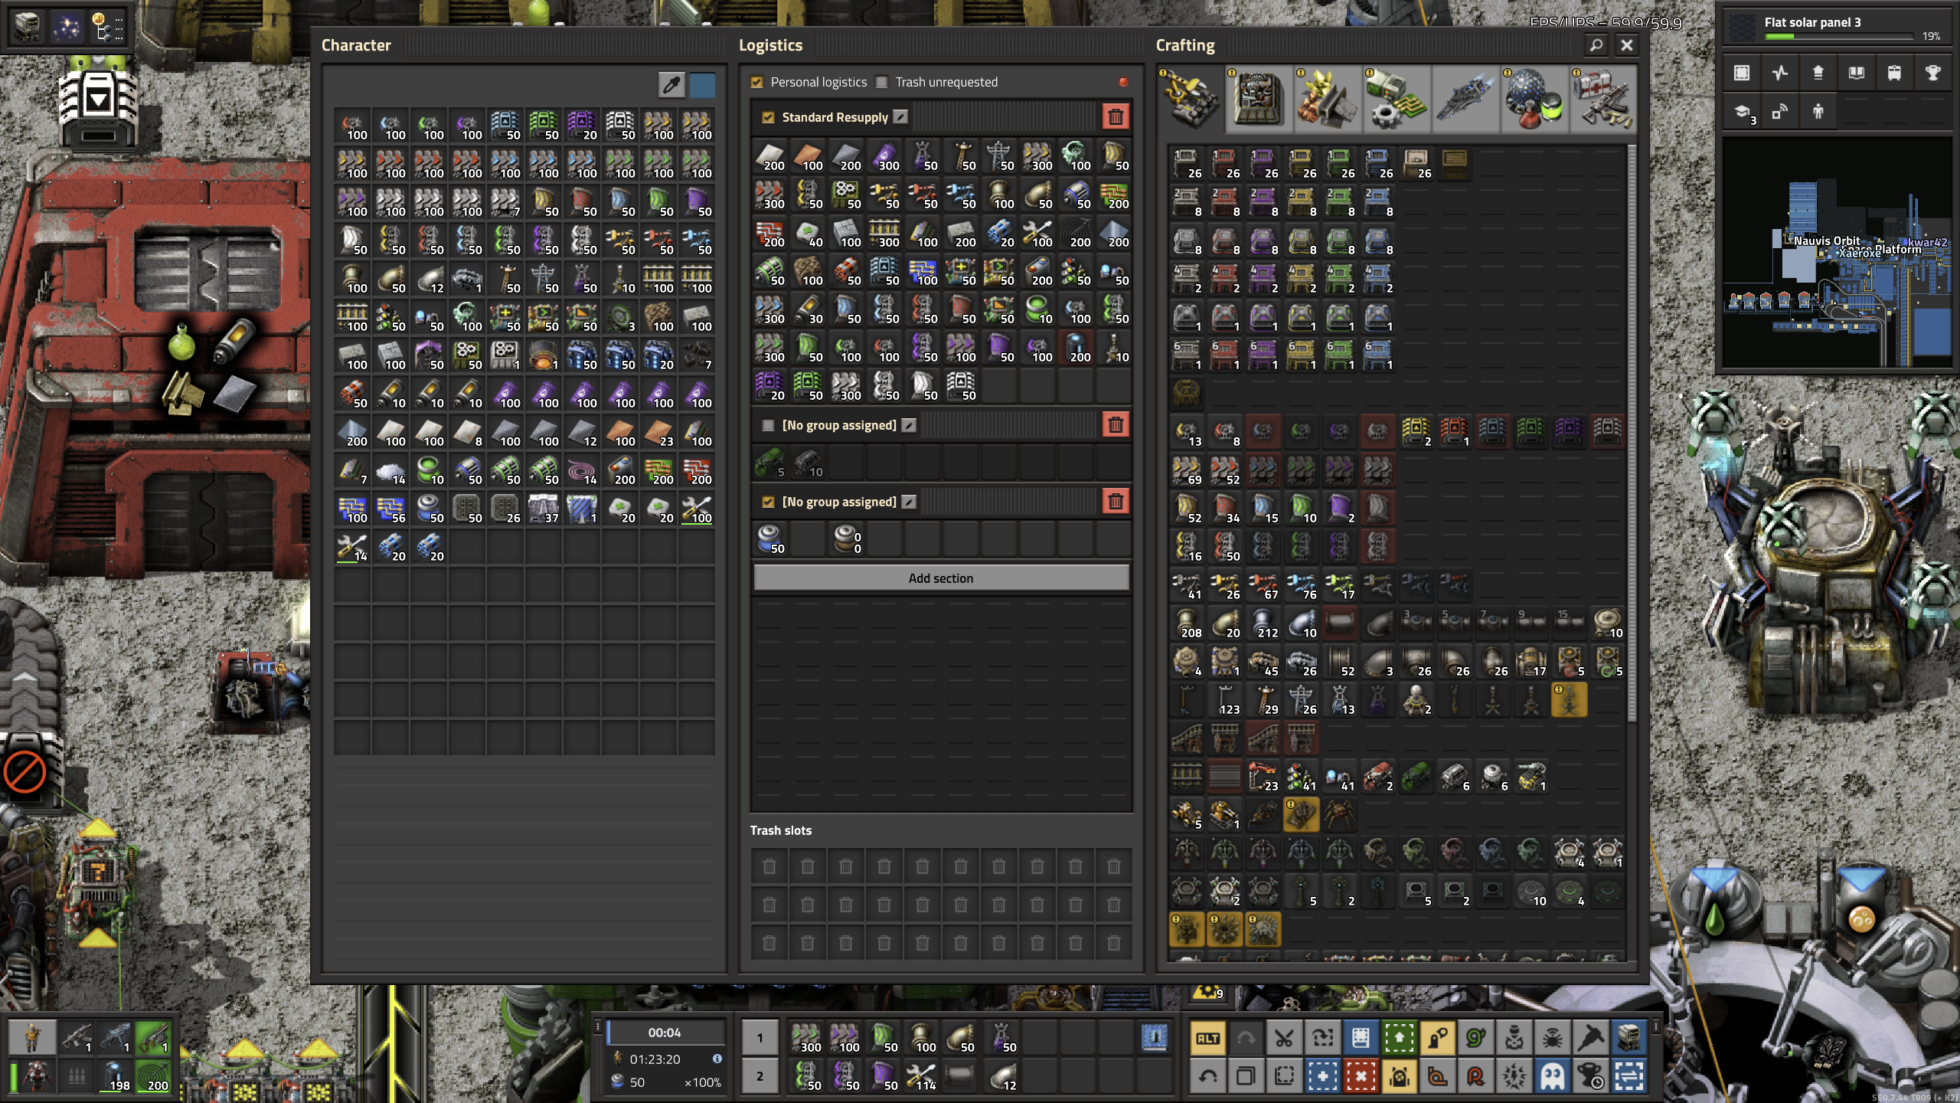Rename the Standard Resupply group with pencil

pos(901,116)
